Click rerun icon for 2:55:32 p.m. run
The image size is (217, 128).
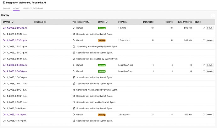[204, 40]
